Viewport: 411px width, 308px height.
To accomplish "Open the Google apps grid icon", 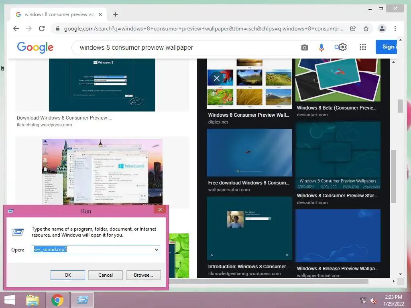I will [363, 47].
